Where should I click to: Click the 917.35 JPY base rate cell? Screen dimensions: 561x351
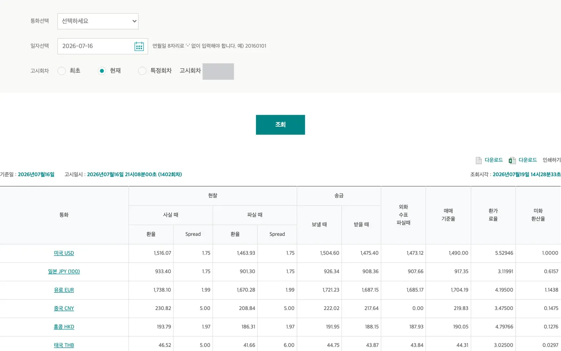(448, 271)
